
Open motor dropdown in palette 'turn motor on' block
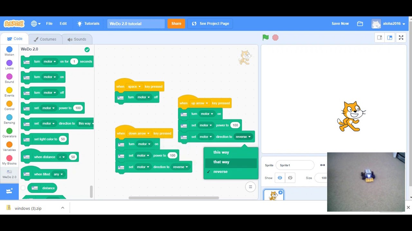(50, 77)
